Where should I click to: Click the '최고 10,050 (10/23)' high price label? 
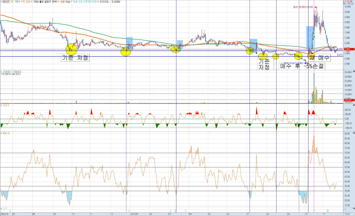(x=303, y=7)
